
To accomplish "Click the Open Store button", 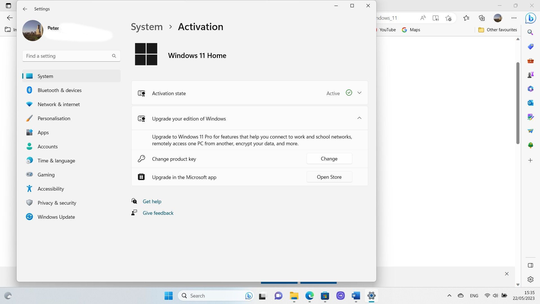I will pyautogui.click(x=329, y=177).
